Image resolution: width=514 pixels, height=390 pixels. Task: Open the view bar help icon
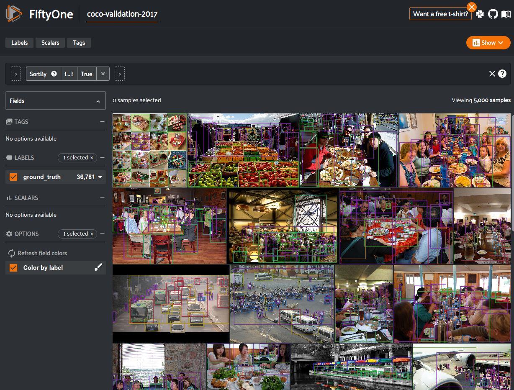(502, 74)
